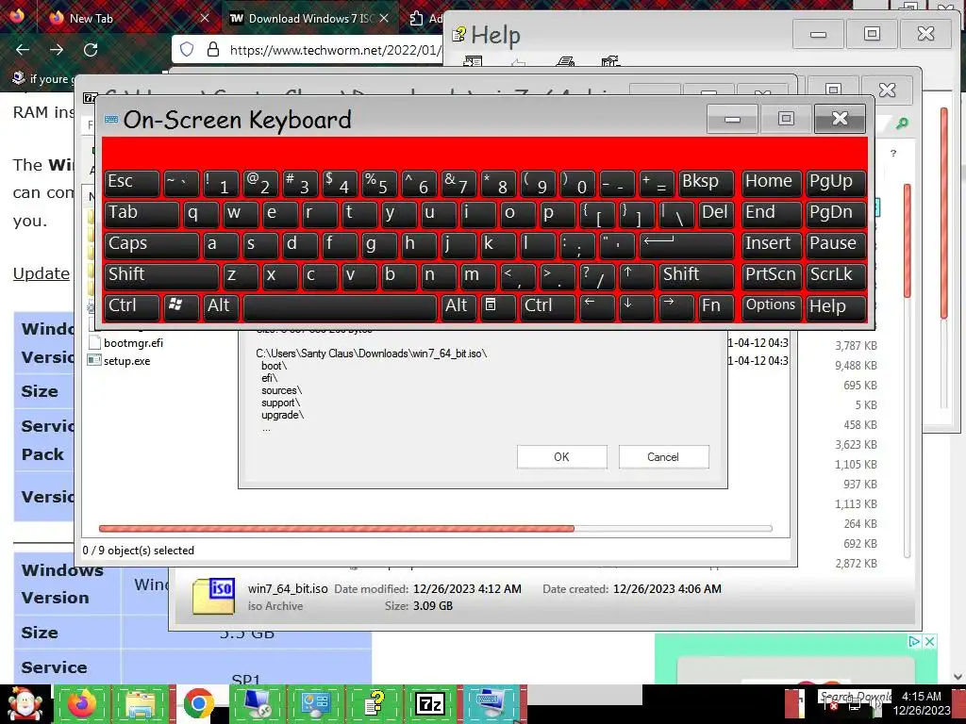
Task: Toggle the right Ctrl key on the On-Screen Keyboard
Action: click(548, 307)
